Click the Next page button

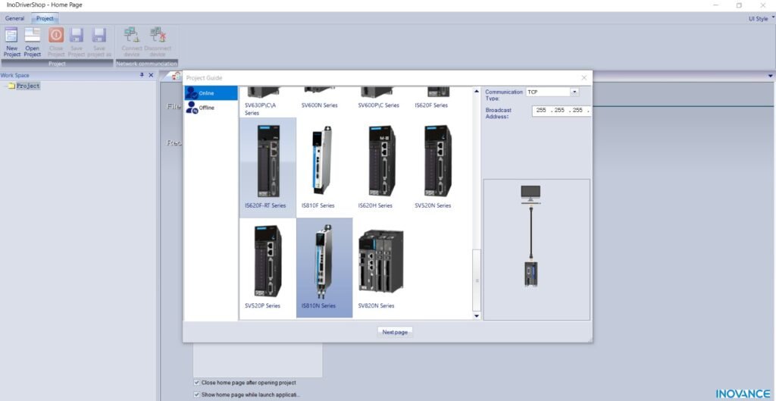395,332
